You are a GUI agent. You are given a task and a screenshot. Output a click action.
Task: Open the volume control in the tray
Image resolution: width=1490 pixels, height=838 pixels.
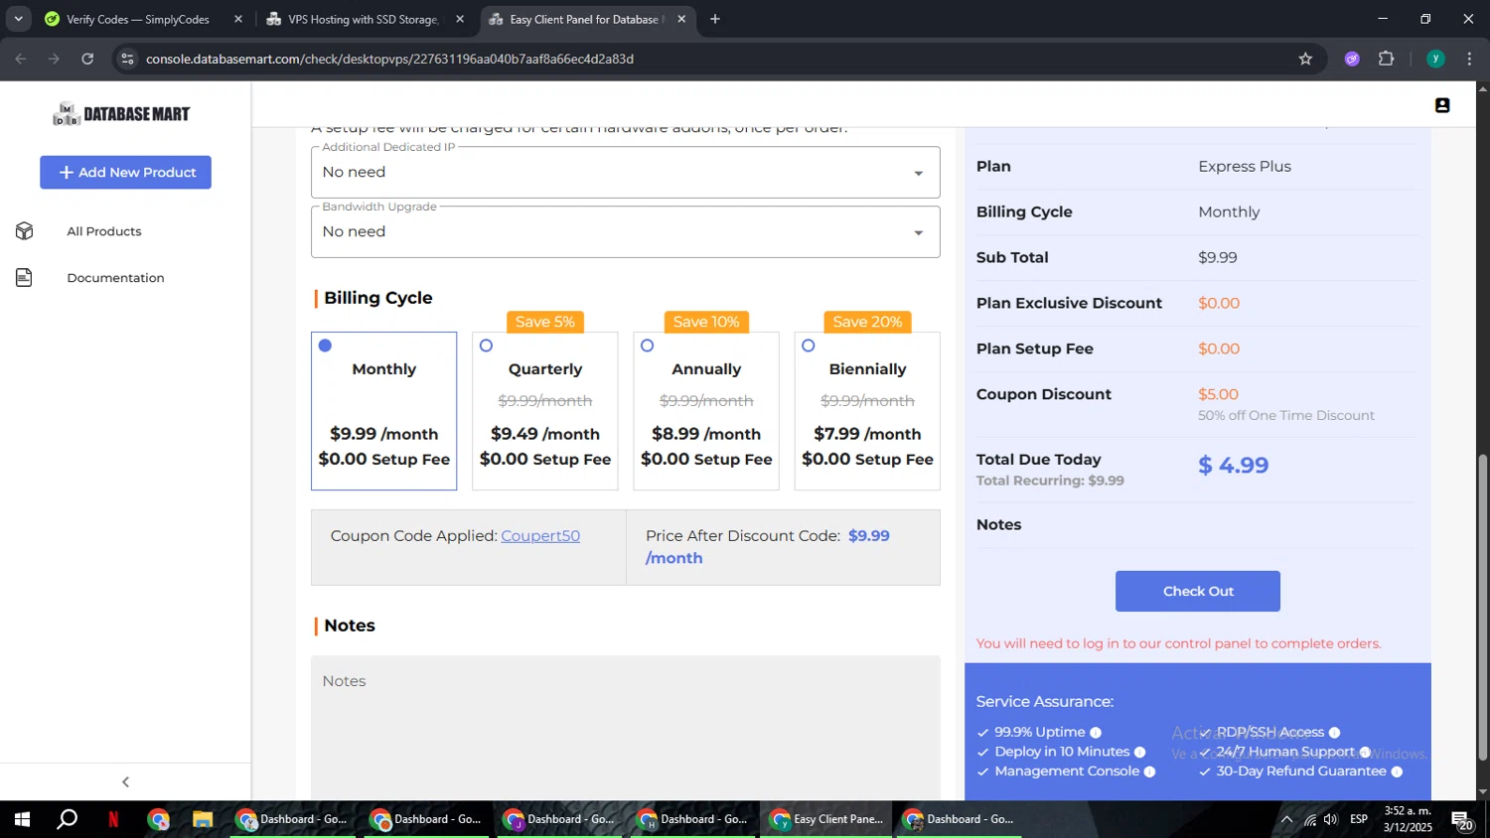(1331, 820)
